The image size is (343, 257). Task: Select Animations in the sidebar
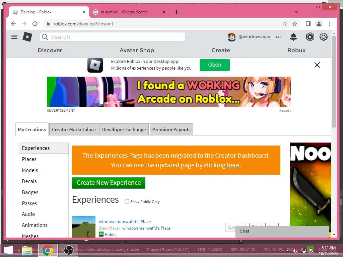[x=35, y=225]
